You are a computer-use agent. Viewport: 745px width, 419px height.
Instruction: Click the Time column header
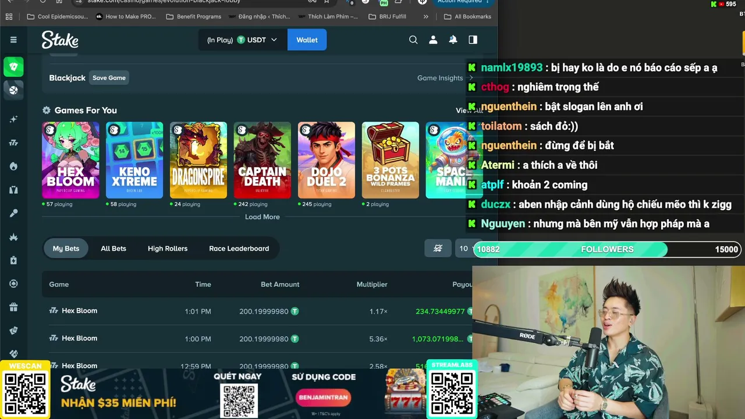point(203,285)
